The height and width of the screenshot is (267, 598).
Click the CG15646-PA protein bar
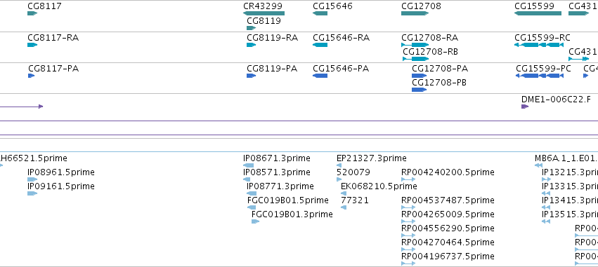320,76
